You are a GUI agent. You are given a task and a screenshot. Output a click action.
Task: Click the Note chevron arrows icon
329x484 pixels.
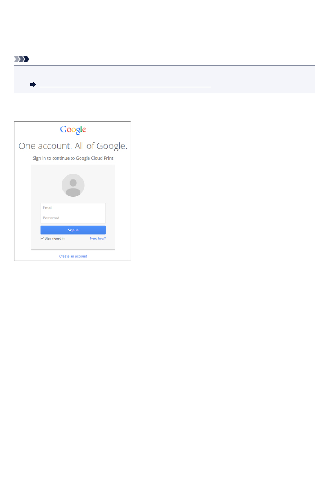[21, 59]
